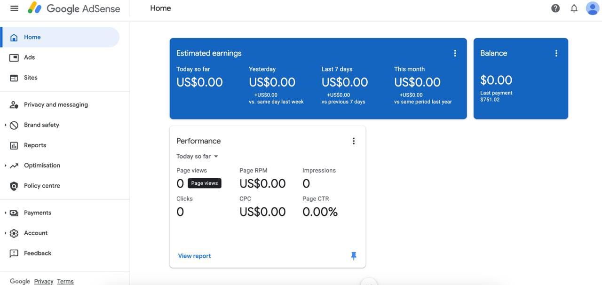Click the Google AdSense logo
602x285 pixels.
[x=74, y=8]
